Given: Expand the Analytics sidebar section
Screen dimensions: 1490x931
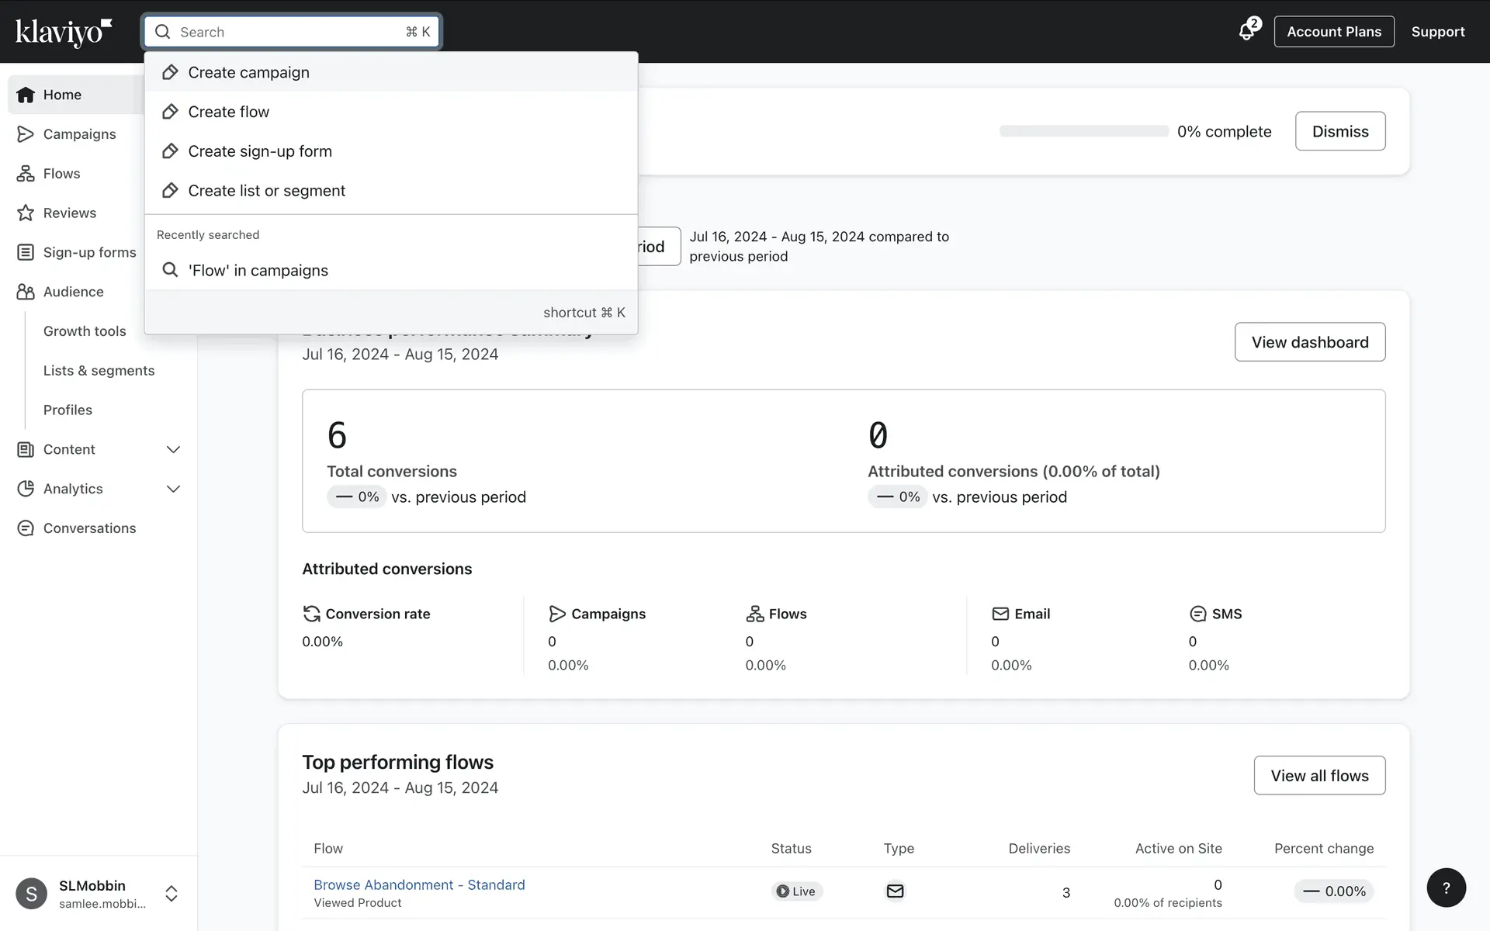Looking at the screenshot, I should click(173, 489).
